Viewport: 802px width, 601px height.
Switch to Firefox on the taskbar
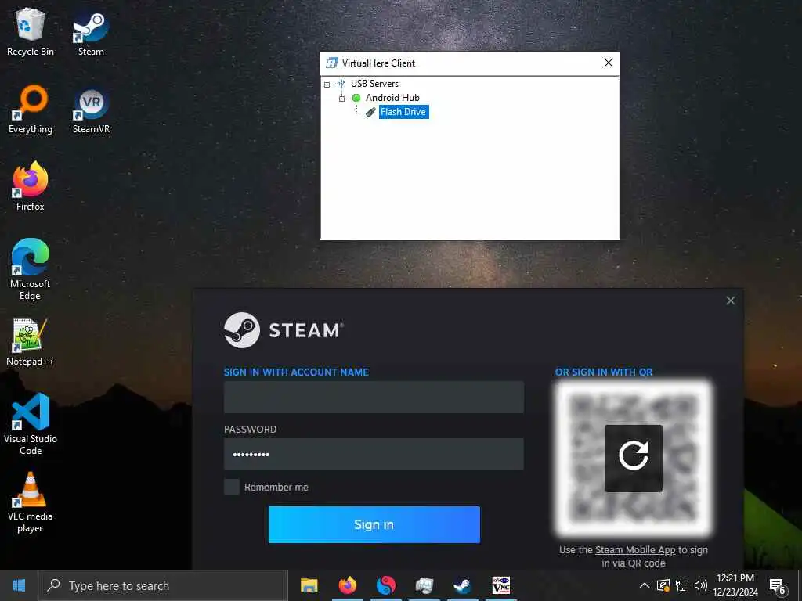(x=347, y=585)
